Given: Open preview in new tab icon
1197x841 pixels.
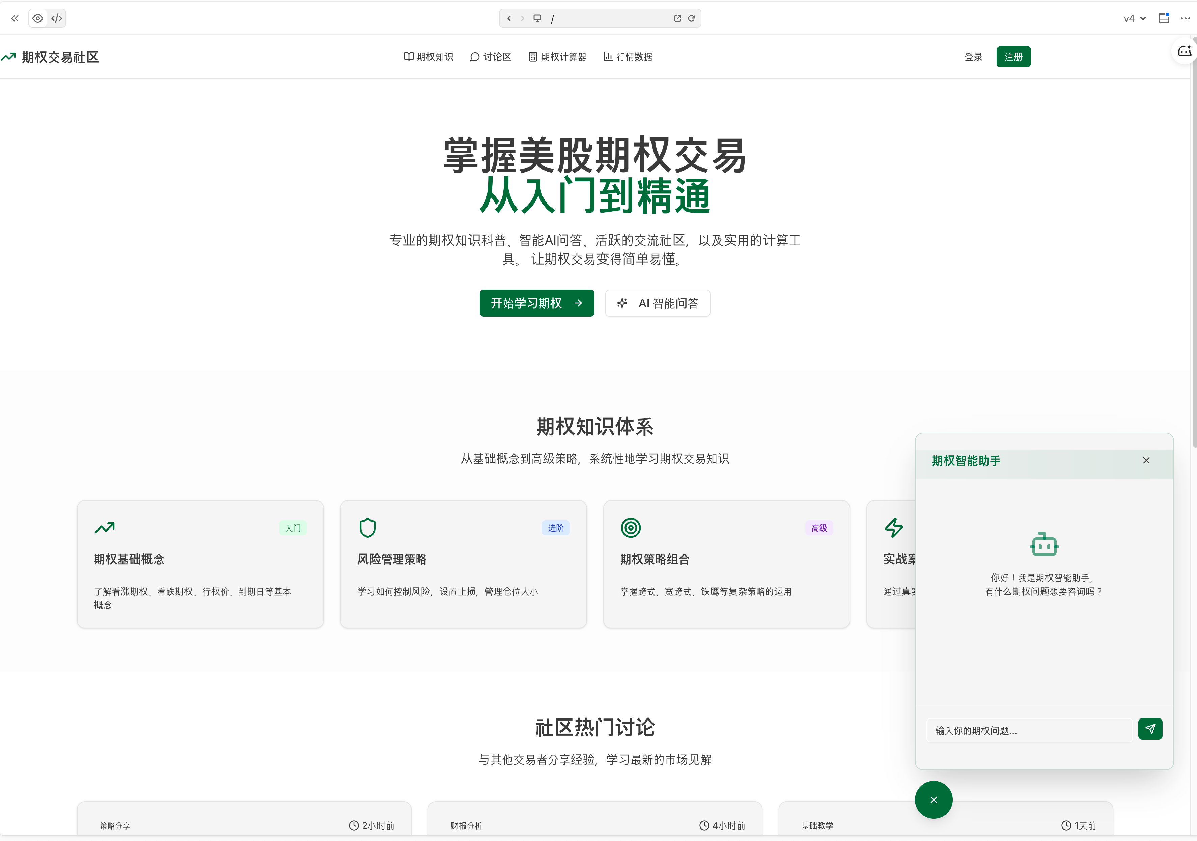Looking at the screenshot, I should (677, 18).
